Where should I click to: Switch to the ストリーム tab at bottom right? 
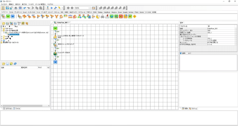193,108
